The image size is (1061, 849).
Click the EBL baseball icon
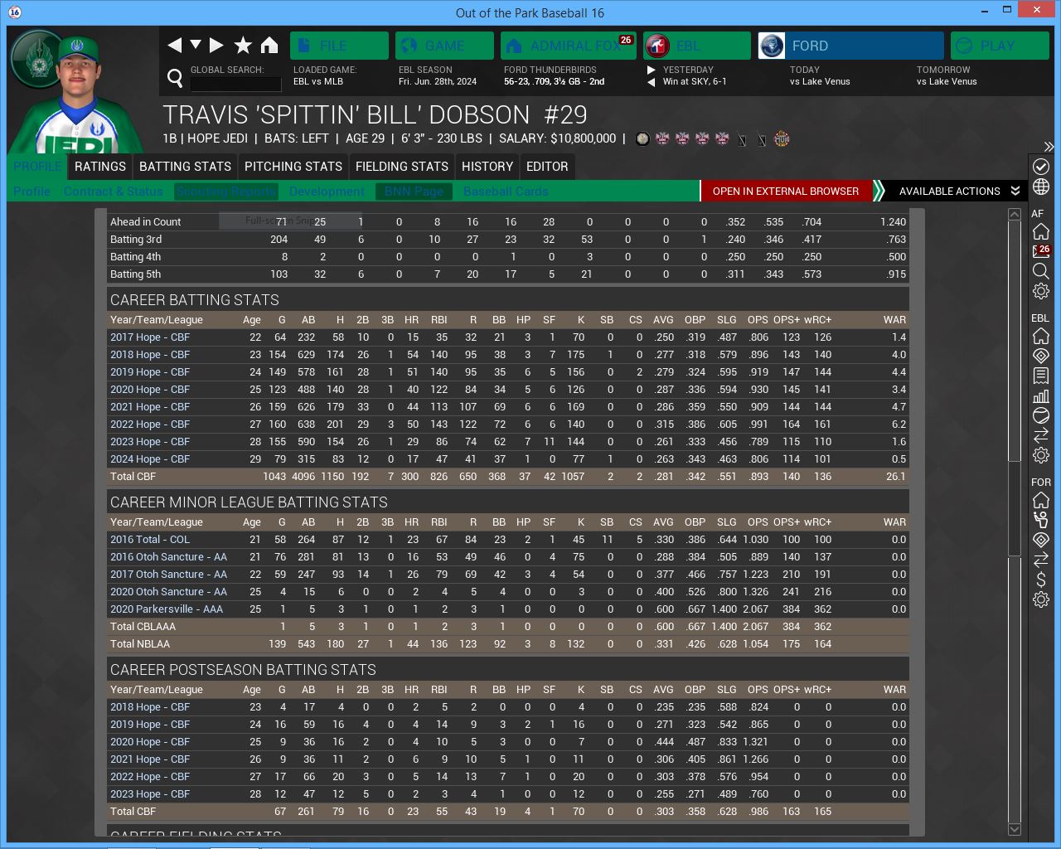(x=1041, y=415)
